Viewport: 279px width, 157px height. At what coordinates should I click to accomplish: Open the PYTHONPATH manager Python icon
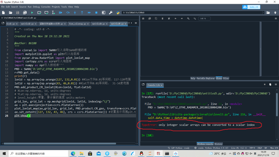coord(118,13)
